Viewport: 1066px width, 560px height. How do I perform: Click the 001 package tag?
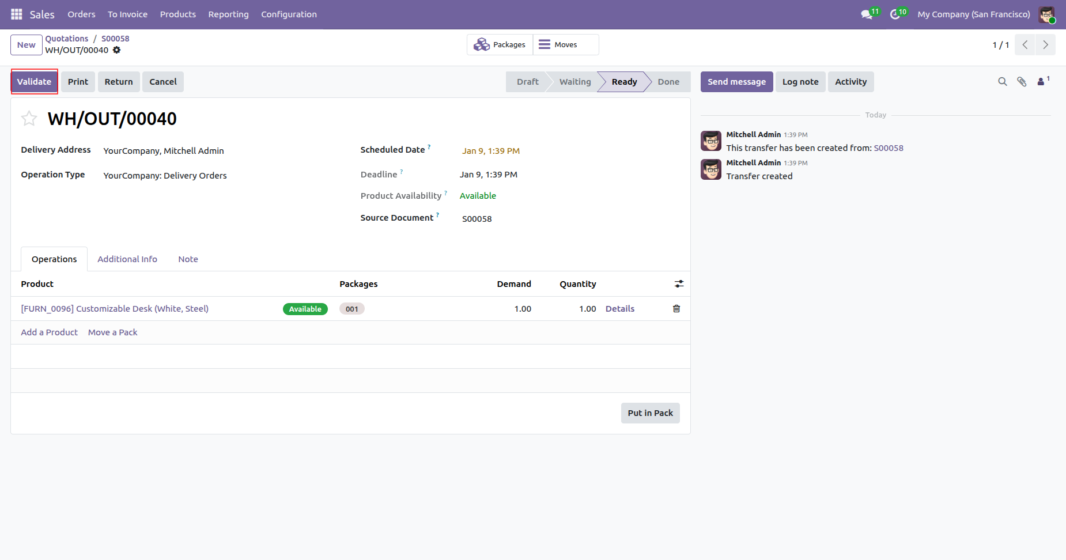coord(352,309)
